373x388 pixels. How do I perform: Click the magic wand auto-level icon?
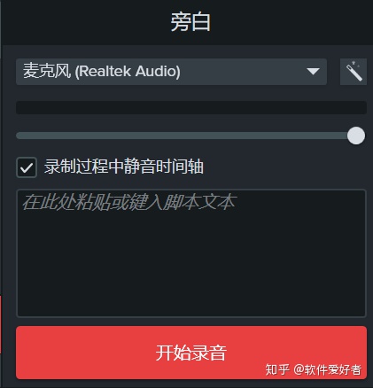[x=354, y=72]
